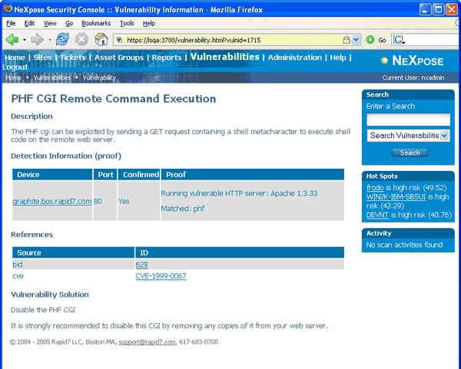
Task: Open the address bar history dropdown
Action: pos(356,39)
